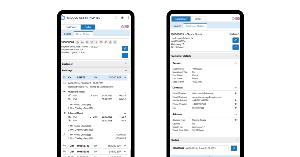Click the camper van filter icon
This screenshot has width=300, height=157.
(101, 42)
